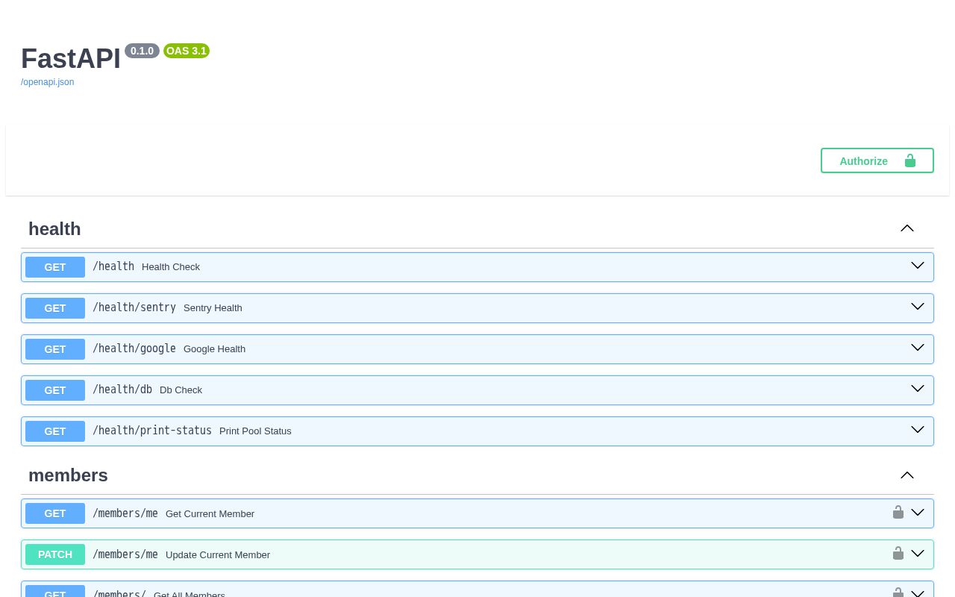
Task: Click the OAS 3.1 badge
Action: tap(187, 51)
